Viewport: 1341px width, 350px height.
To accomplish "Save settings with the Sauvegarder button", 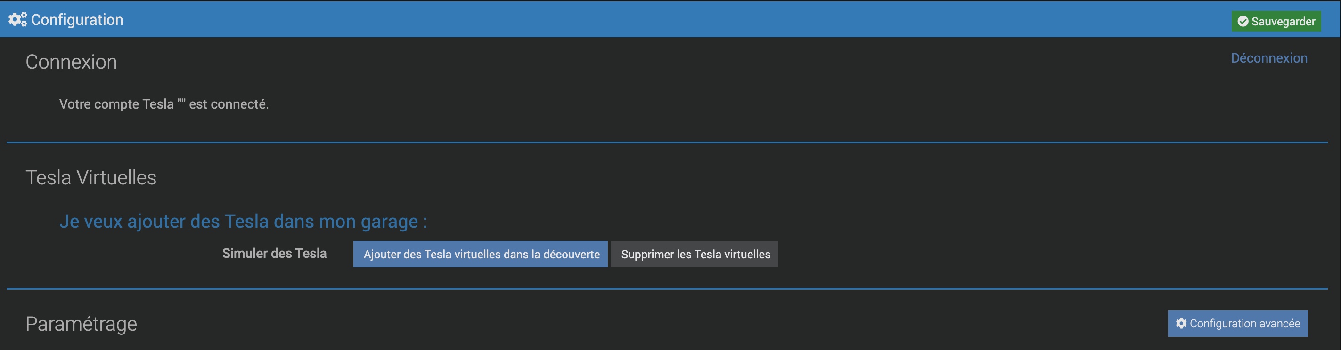I will point(1276,21).
